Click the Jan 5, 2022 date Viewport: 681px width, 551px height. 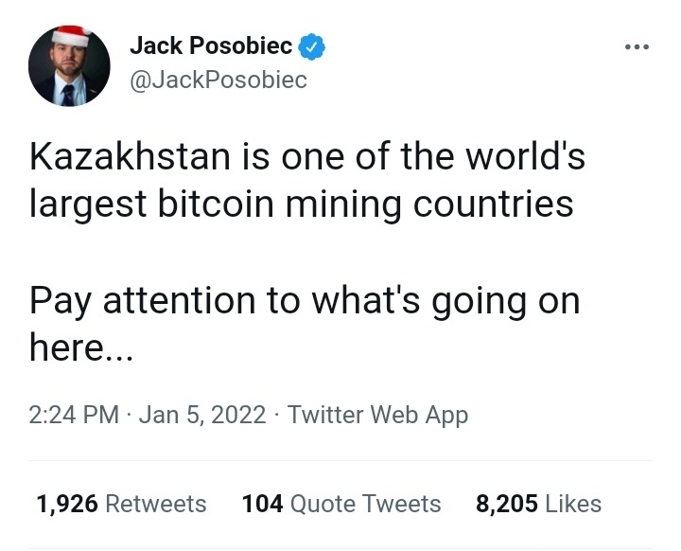point(202,415)
